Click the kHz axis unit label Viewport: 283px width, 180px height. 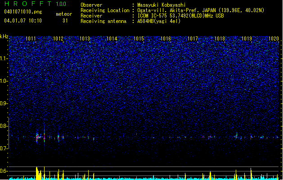click(x=4, y=36)
